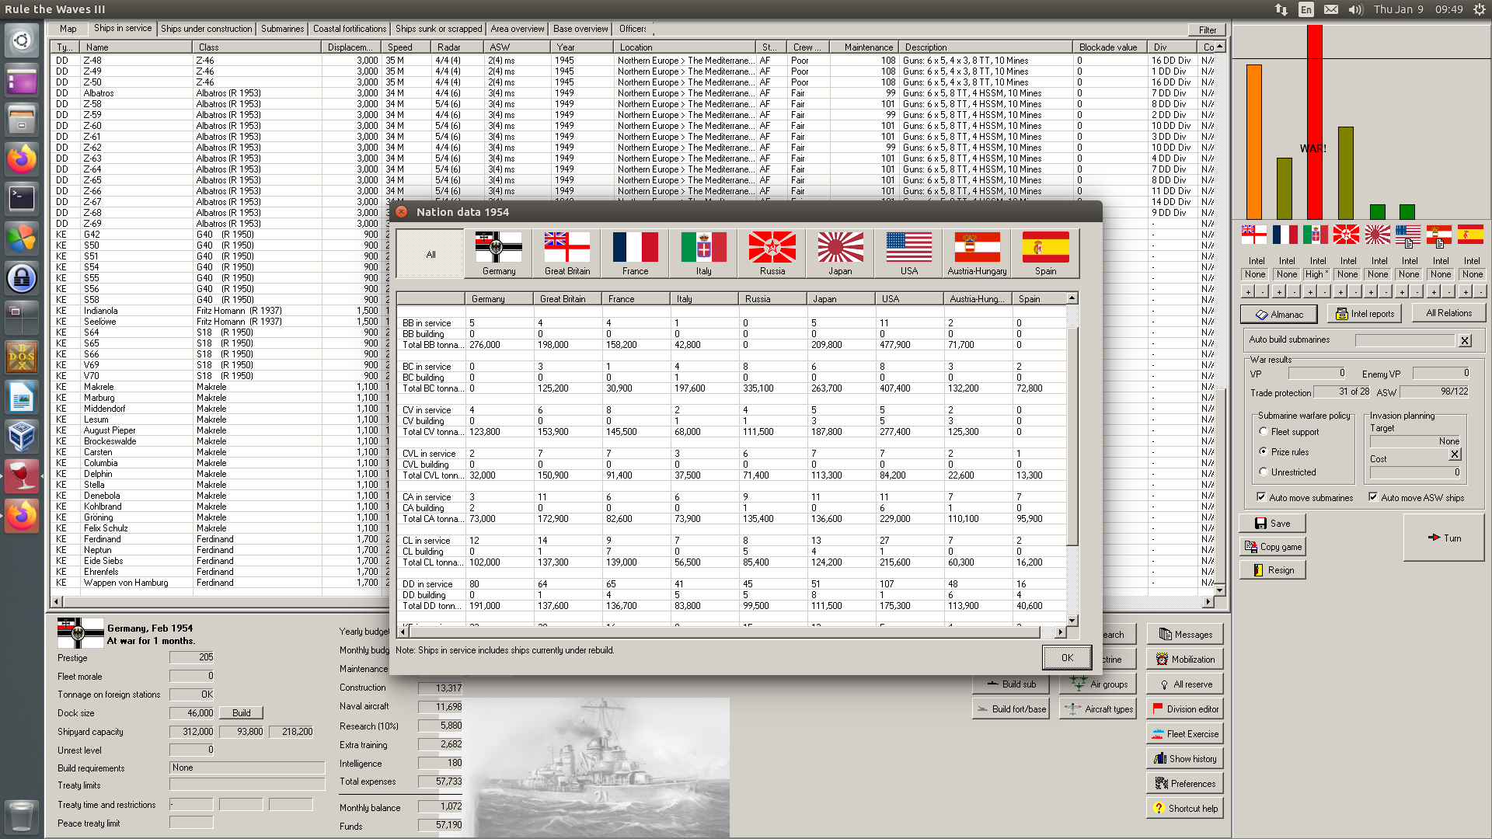Save the game with the floppy button
Screen dimensions: 1492x839
[1272, 524]
